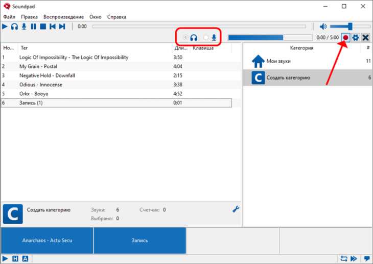Select Создать категорию in the category list
373x264 pixels.
tap(308, 77)
